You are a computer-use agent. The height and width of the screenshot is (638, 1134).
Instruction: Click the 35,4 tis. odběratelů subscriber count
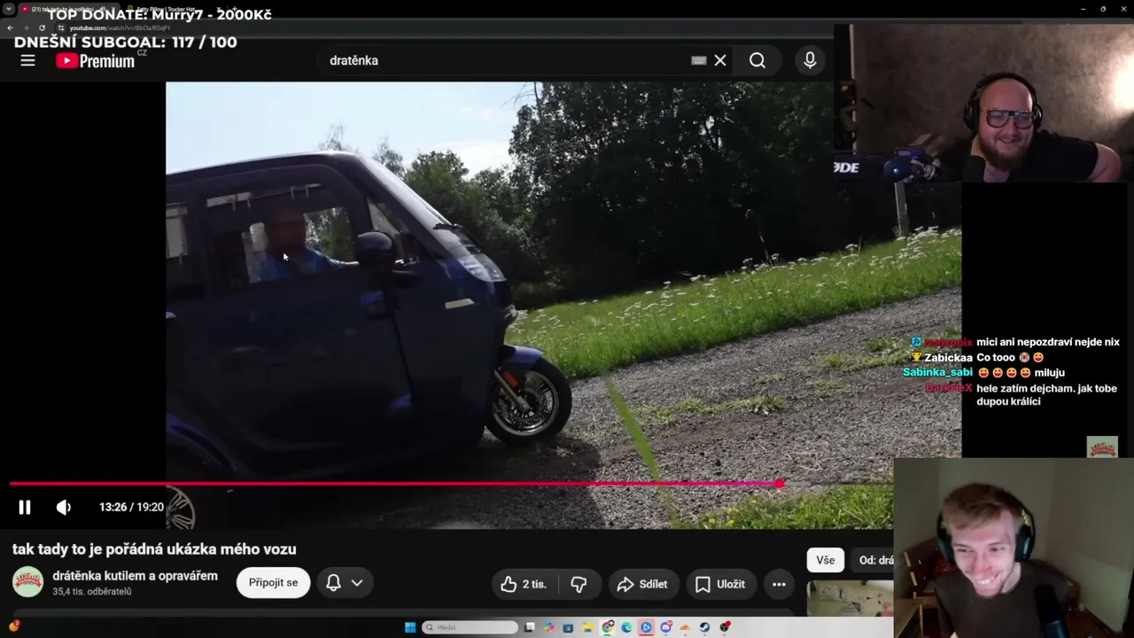pos(92,592)
